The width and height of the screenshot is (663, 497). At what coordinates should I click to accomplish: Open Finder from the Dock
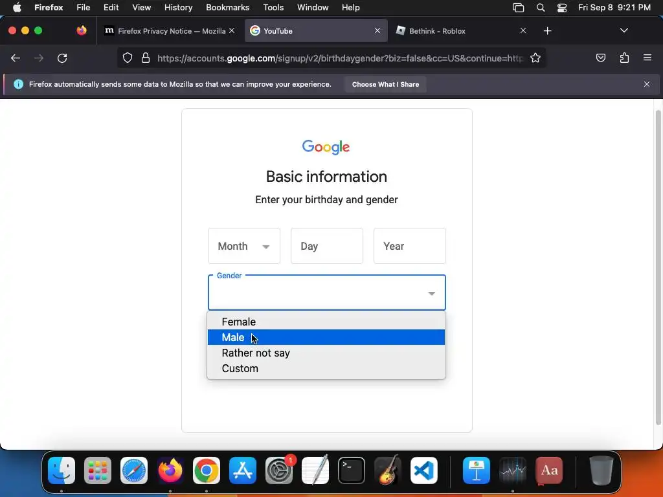pyautogui.click(x=62, y=470)
